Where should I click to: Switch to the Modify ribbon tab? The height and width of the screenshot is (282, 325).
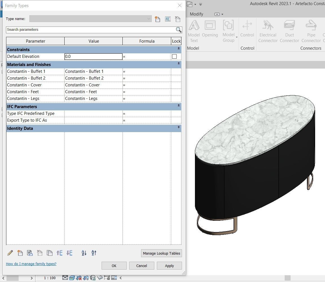[196, 14]
